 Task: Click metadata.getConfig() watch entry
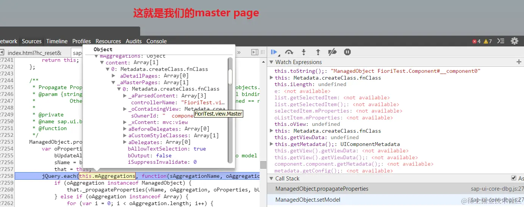click(x=333, y=171)
